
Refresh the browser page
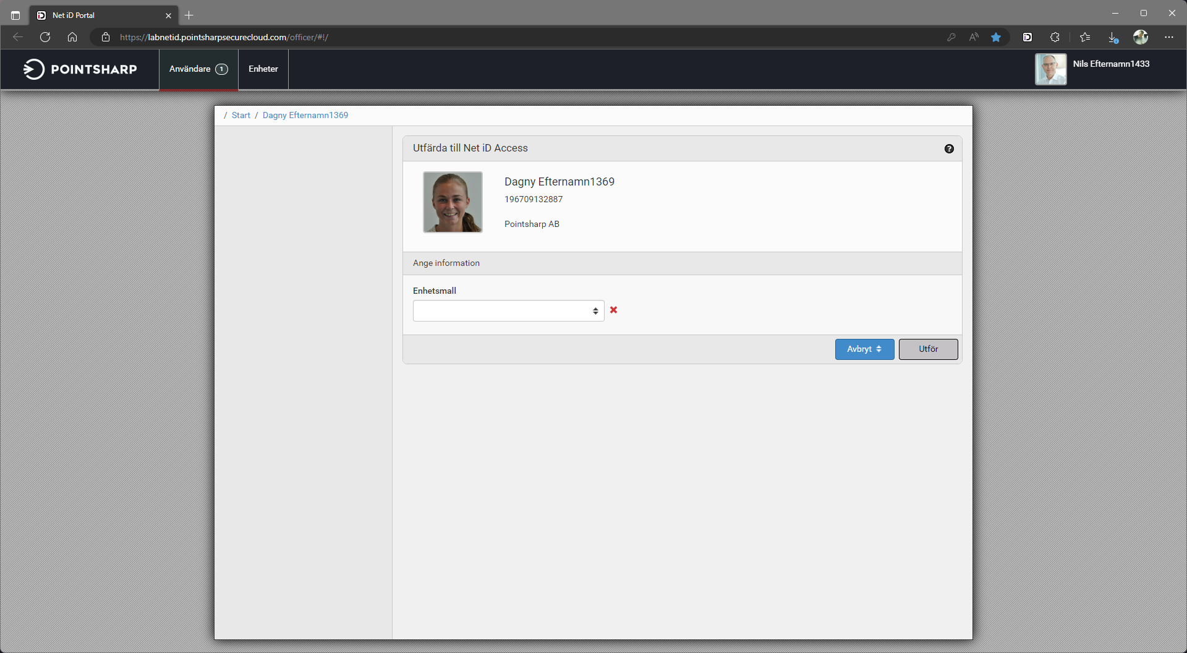click(x=45, y=37)
